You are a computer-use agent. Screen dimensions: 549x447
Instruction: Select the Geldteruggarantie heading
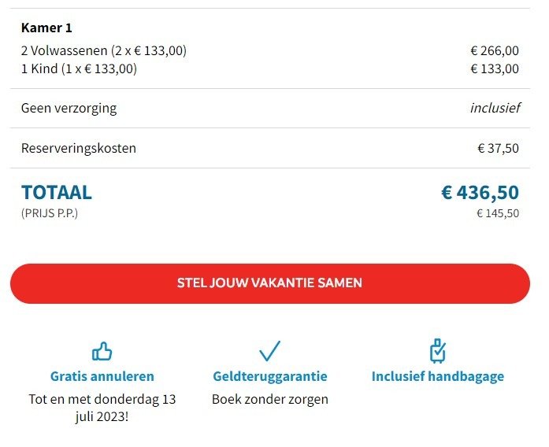point(270,376)
